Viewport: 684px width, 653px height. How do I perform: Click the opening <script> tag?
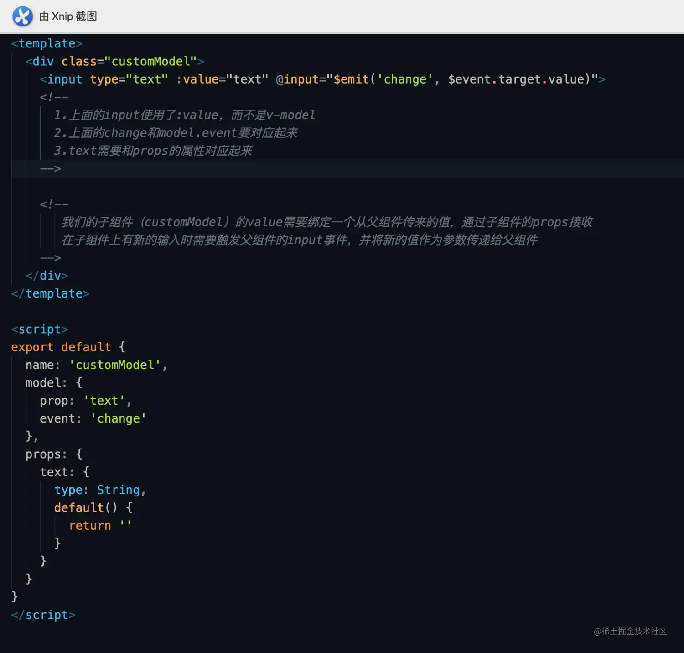point(40,329)
